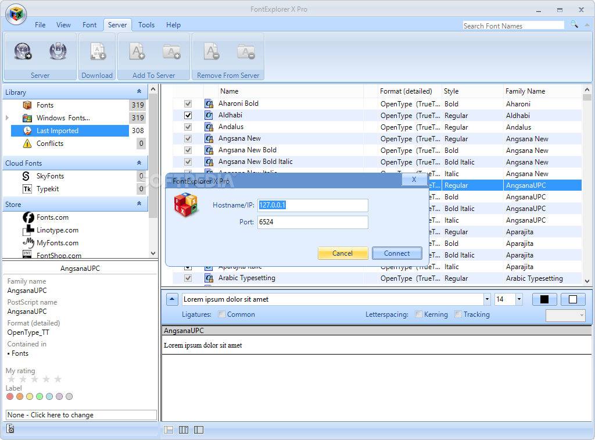595x440 pixels.
Task: Click None - Click here to change
Action: pos(81,415)
